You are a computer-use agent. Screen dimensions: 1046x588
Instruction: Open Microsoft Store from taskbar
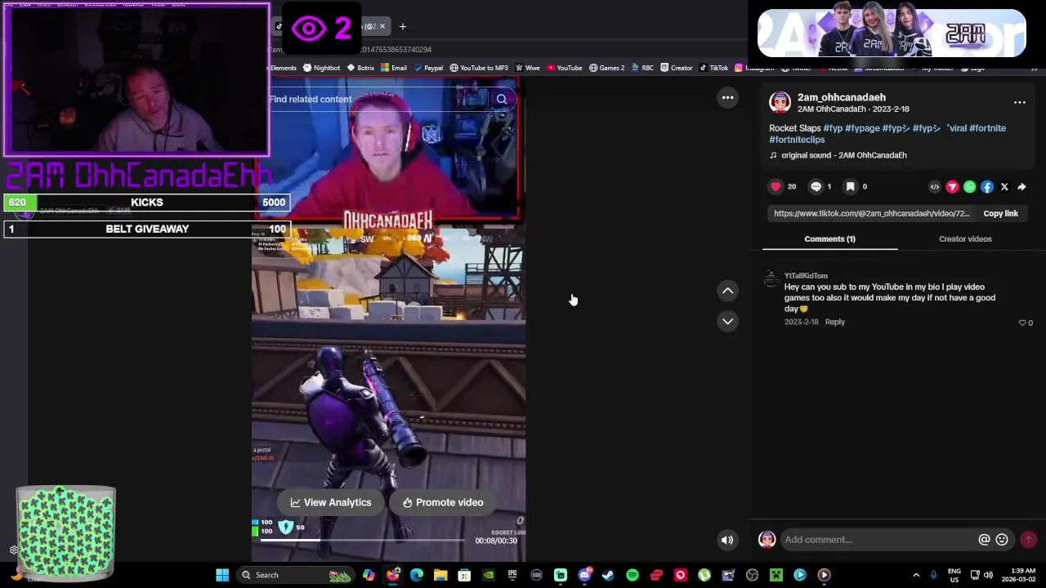coord(464,575)
